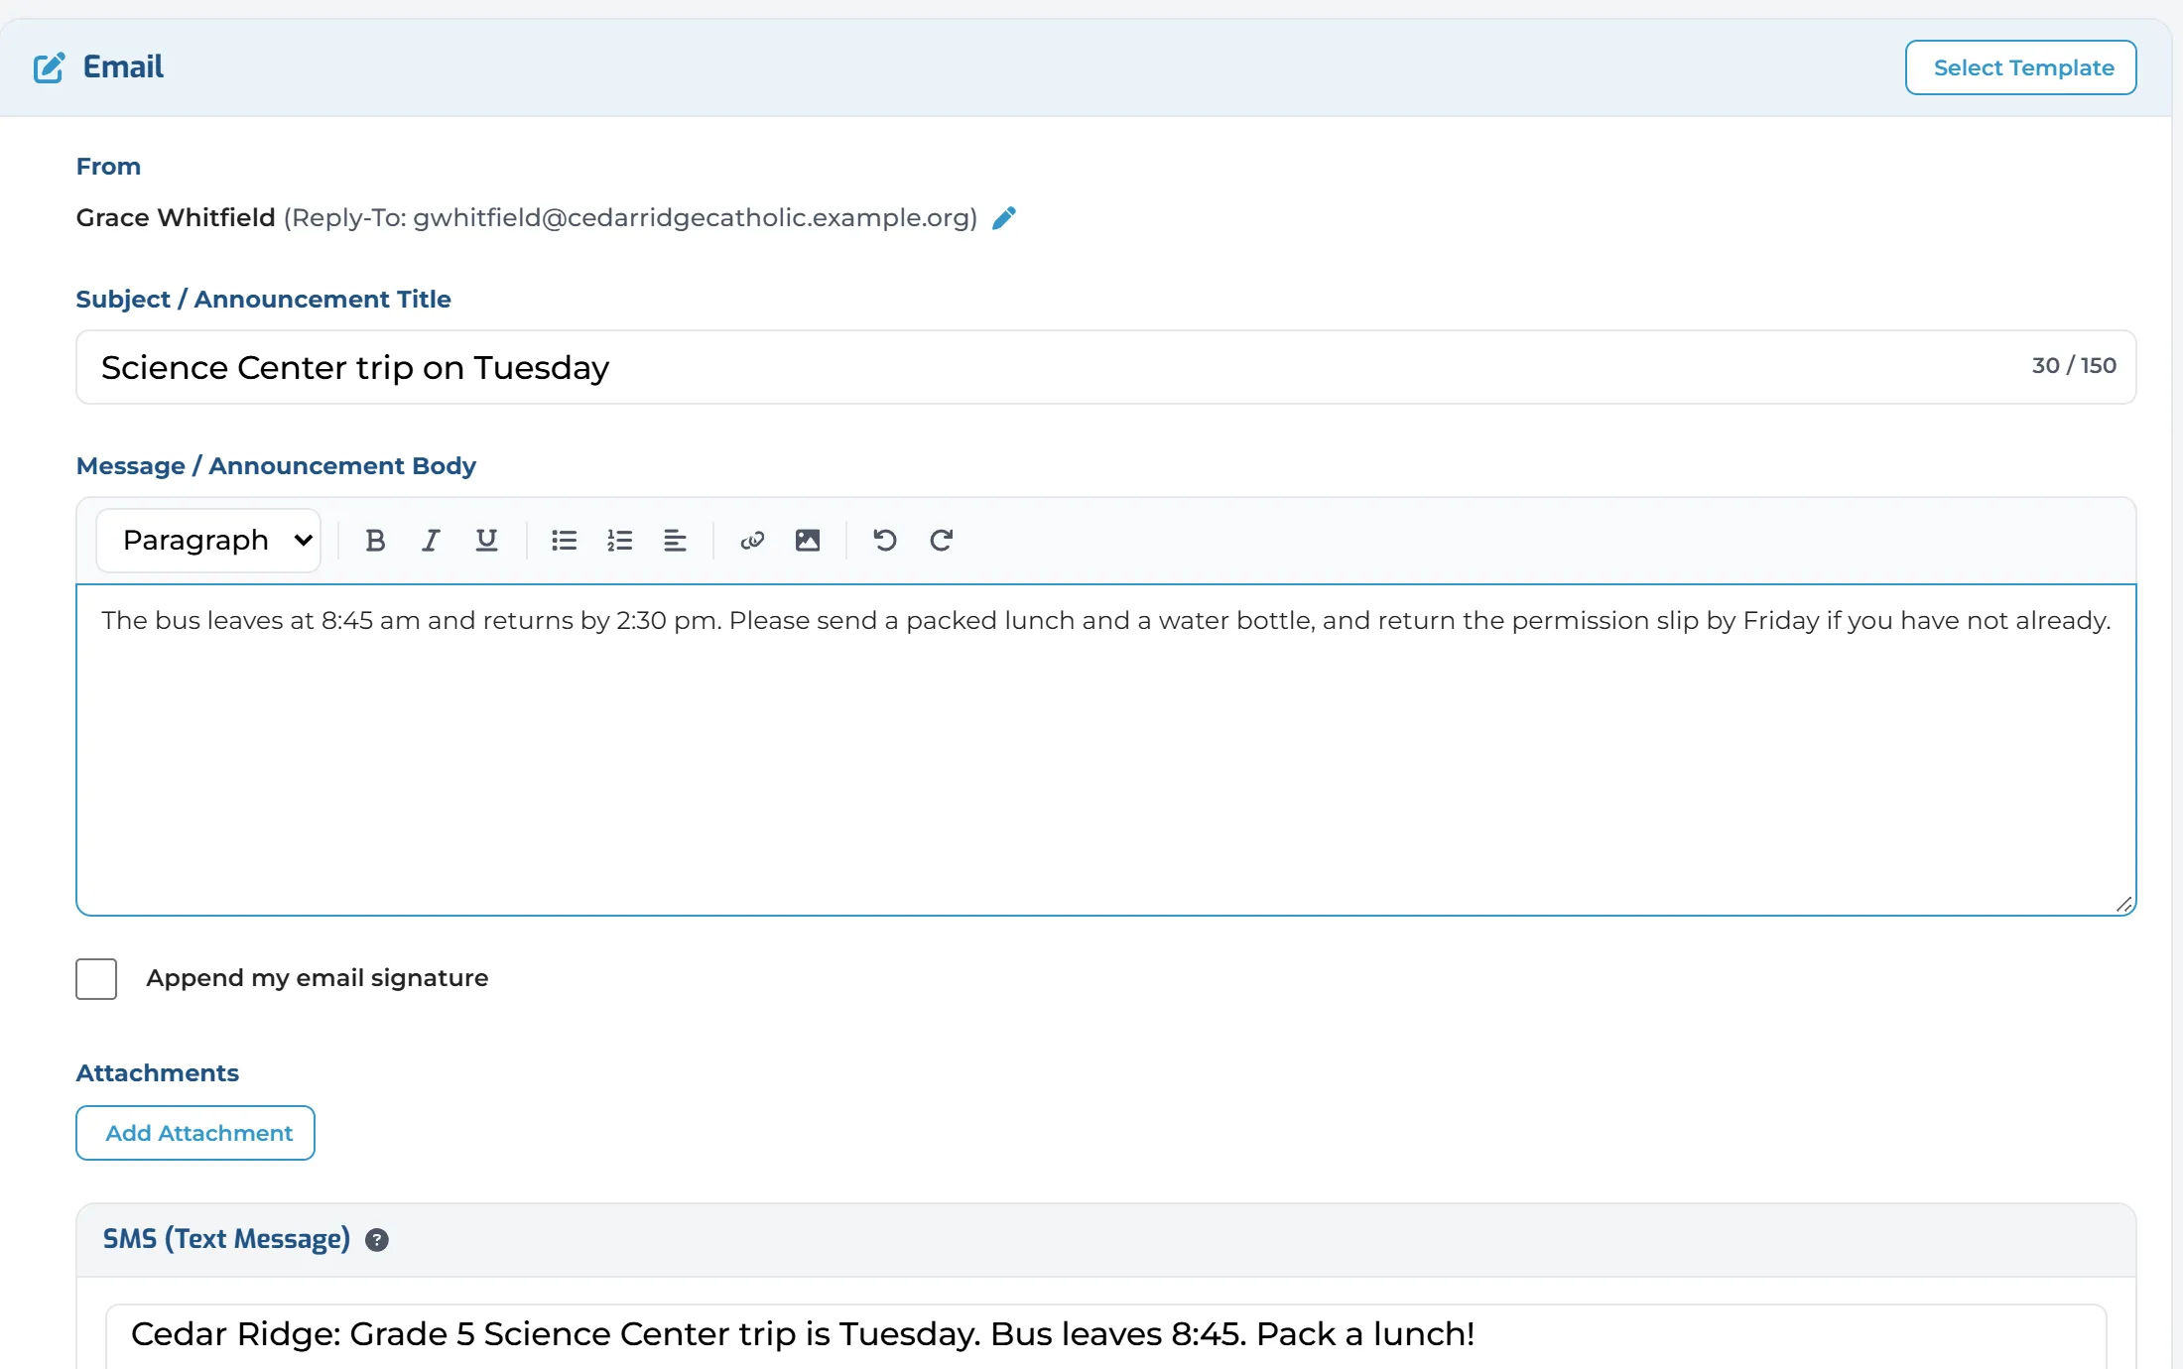Viewport: 2183px width, 1369px height.
Task: Redo the last edit
Action: click(x=941, y=541)
